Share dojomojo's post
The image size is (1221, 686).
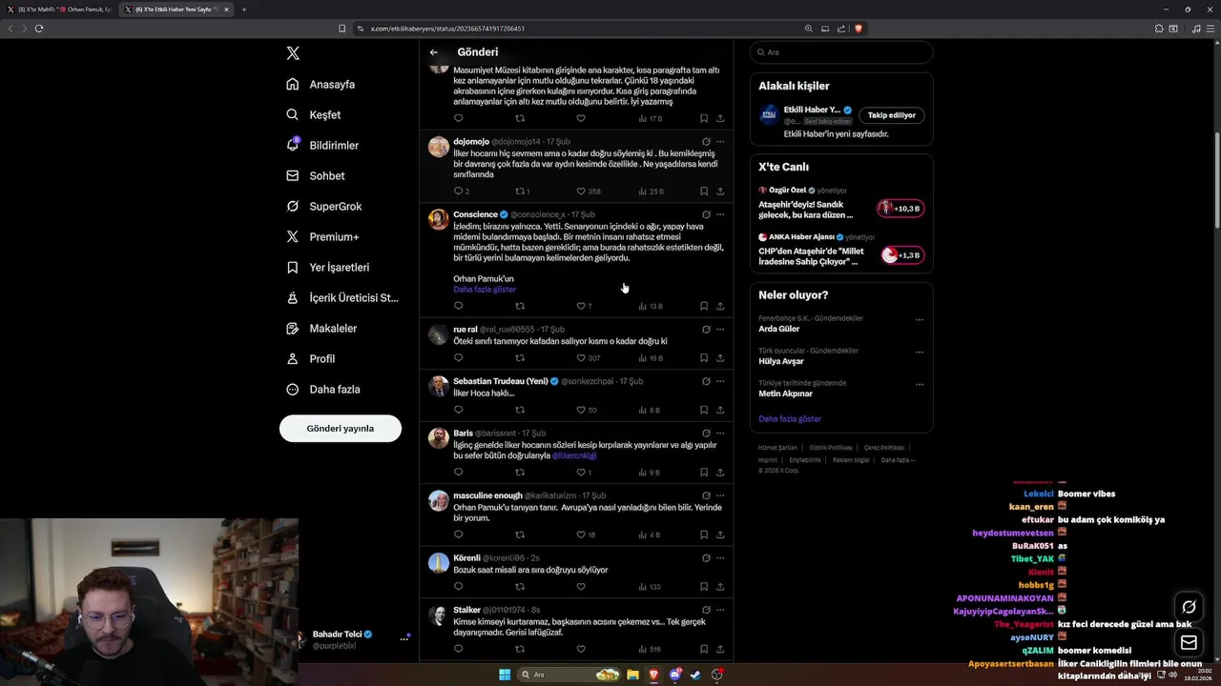[x=720, y=192]
